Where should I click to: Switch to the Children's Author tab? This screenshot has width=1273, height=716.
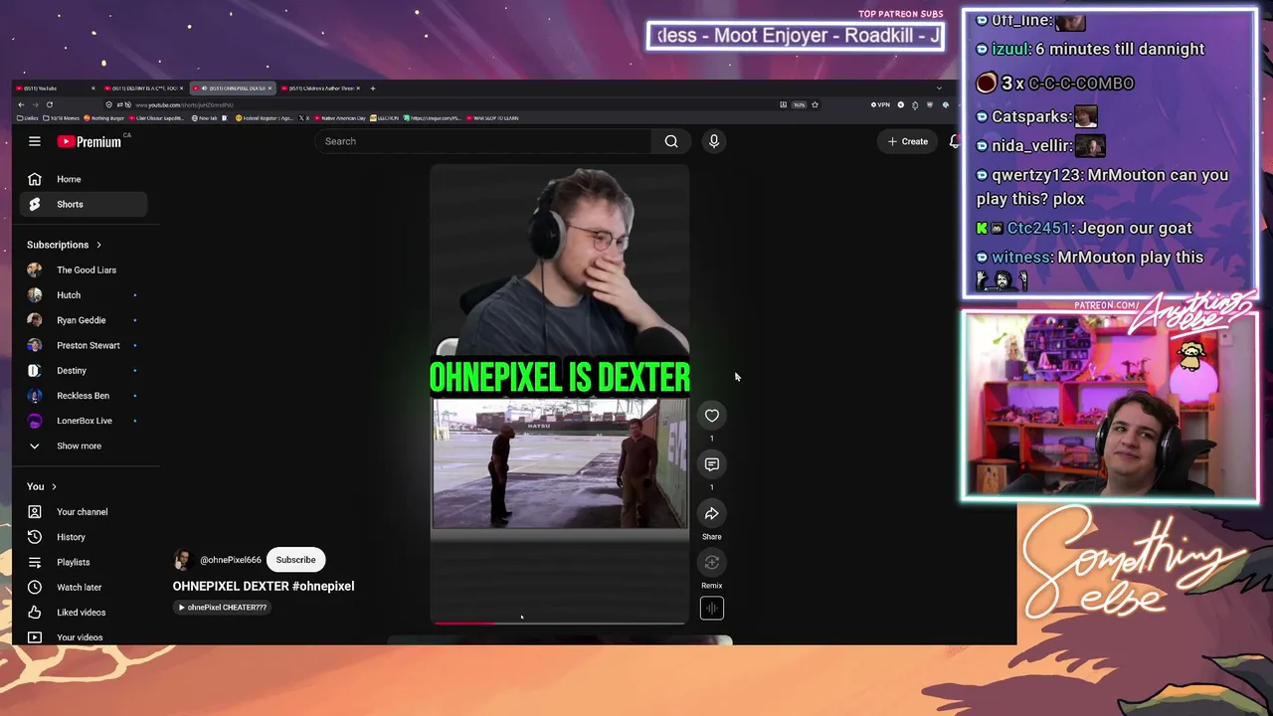coord(320,89)
